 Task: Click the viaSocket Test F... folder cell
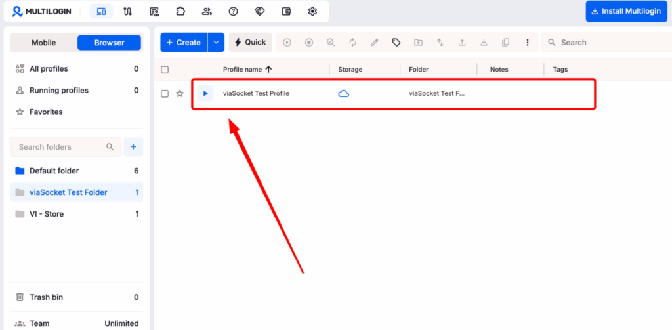[437, 93]
